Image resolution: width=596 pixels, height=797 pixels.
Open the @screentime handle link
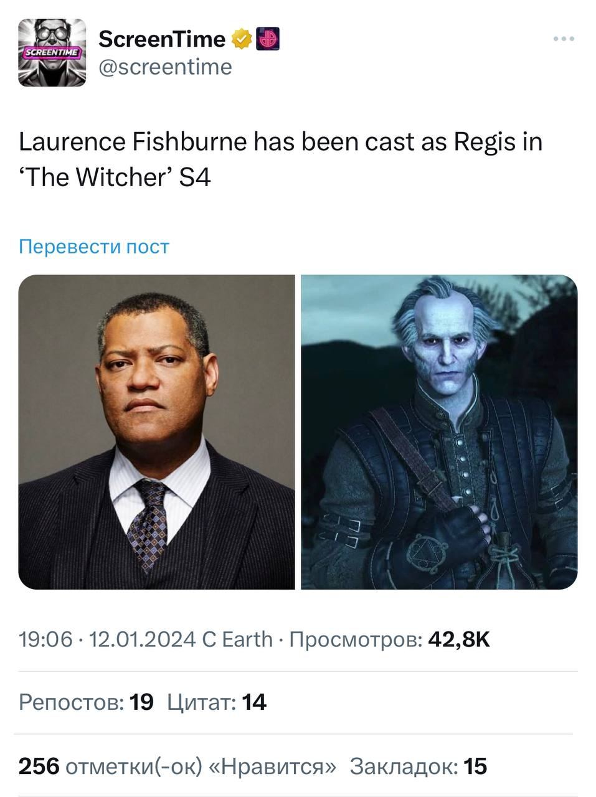(165, 67)
